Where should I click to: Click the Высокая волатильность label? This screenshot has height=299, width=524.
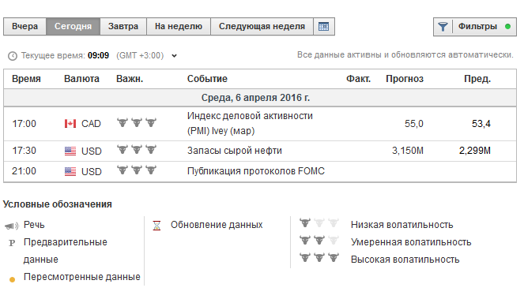[405, 260]
